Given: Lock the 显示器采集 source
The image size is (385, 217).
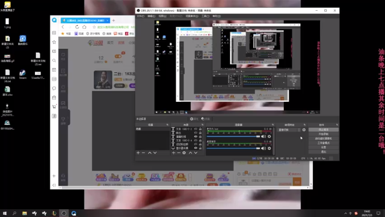Looking at the screenshot, I should point(200,148).
